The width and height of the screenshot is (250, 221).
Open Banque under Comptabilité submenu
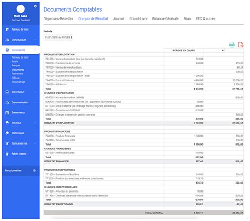coord(16,65)
